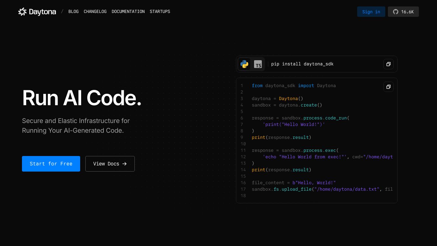
Task: Click the sandbox.fs.upload_file code line
Action: tap(322, 189)
